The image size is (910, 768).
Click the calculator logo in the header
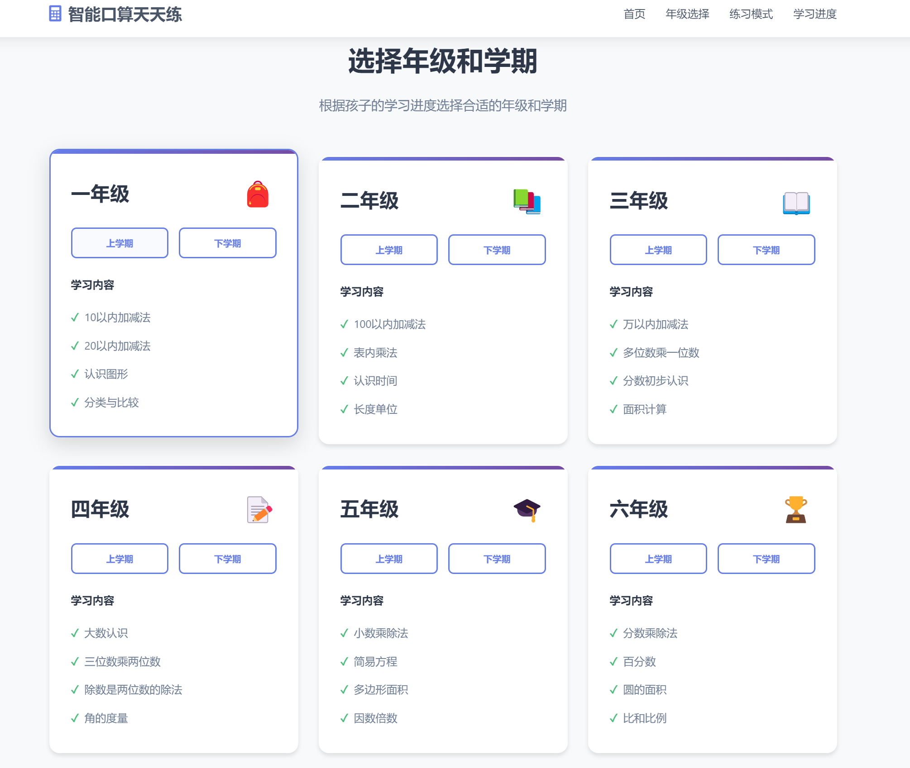[55, 15]
